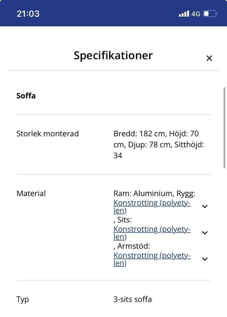Tap the Storlek monterad label
Image resolution: width=227 pixels, height=317 pixels.
click(x=48, y=134)
